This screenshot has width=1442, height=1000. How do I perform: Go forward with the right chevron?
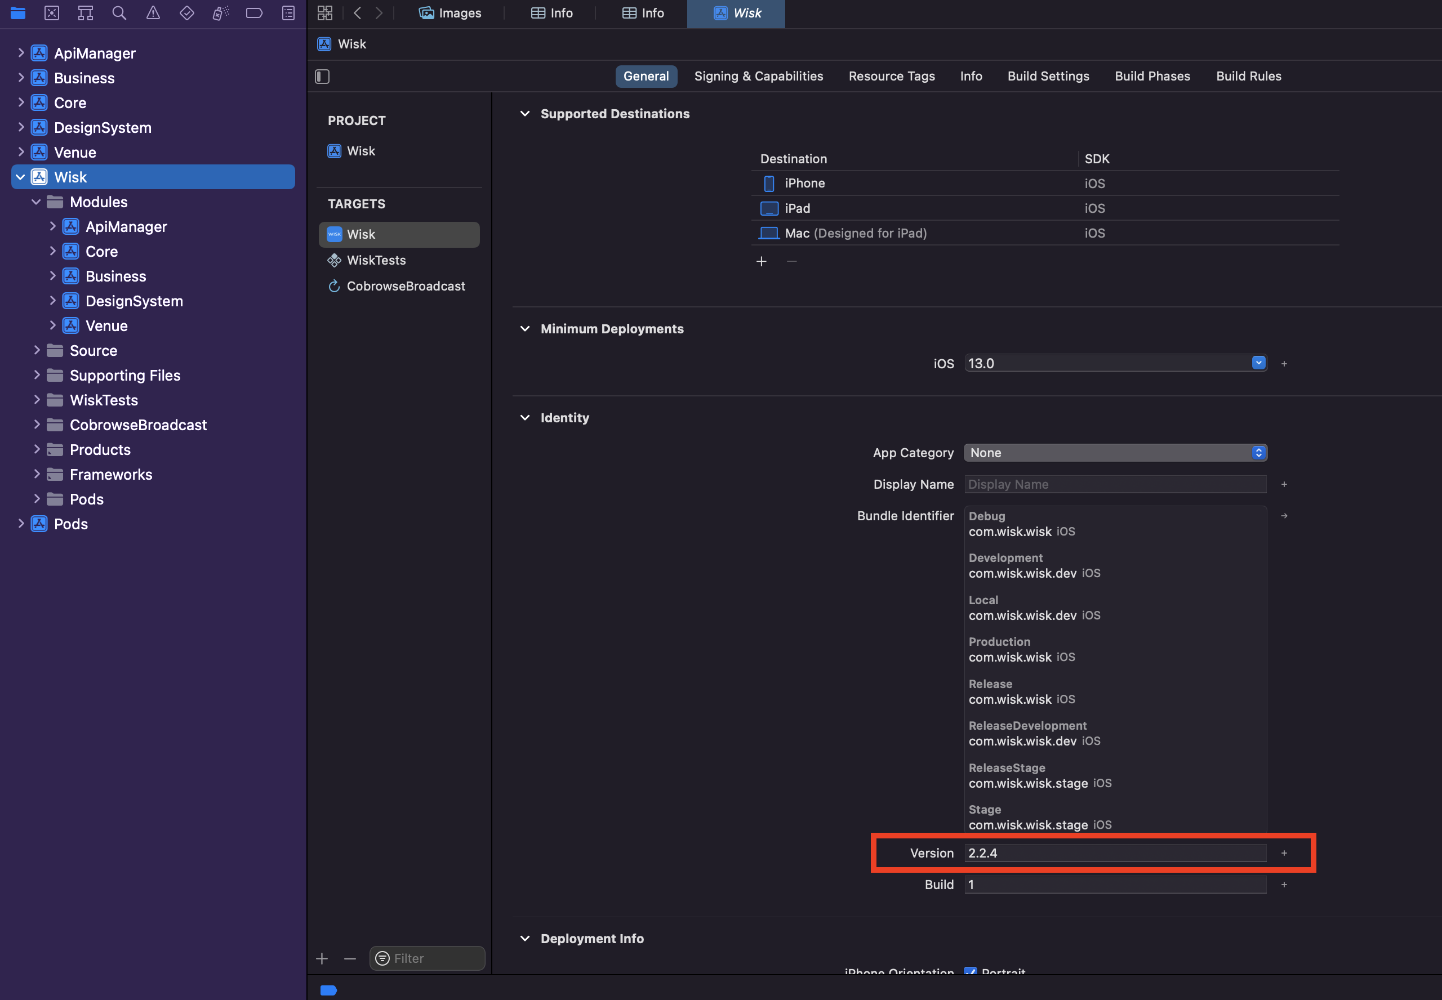(x=379, y=12)
